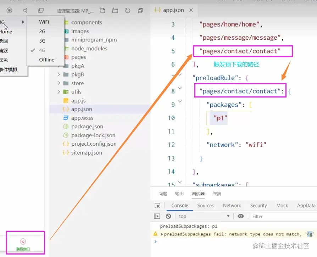Open project.config.json file
The height and width of the screenshot is (257, 317).
pos(94,144)
